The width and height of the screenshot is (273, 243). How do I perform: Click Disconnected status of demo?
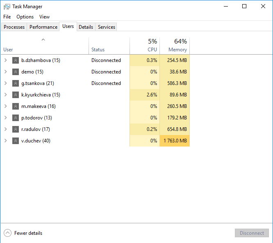click(x=106, y=72)
